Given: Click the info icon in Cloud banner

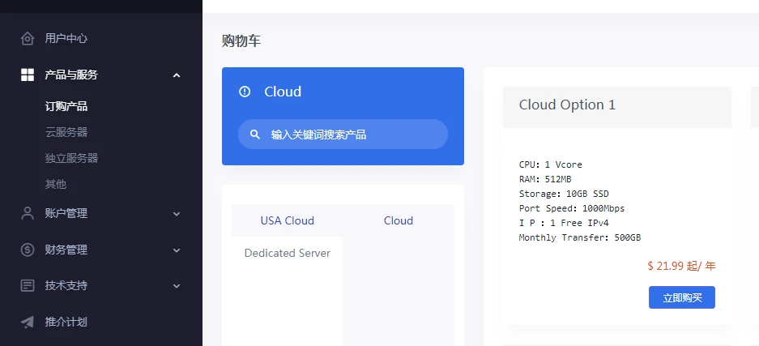Looking at the screenshot, I should point(245,92).
